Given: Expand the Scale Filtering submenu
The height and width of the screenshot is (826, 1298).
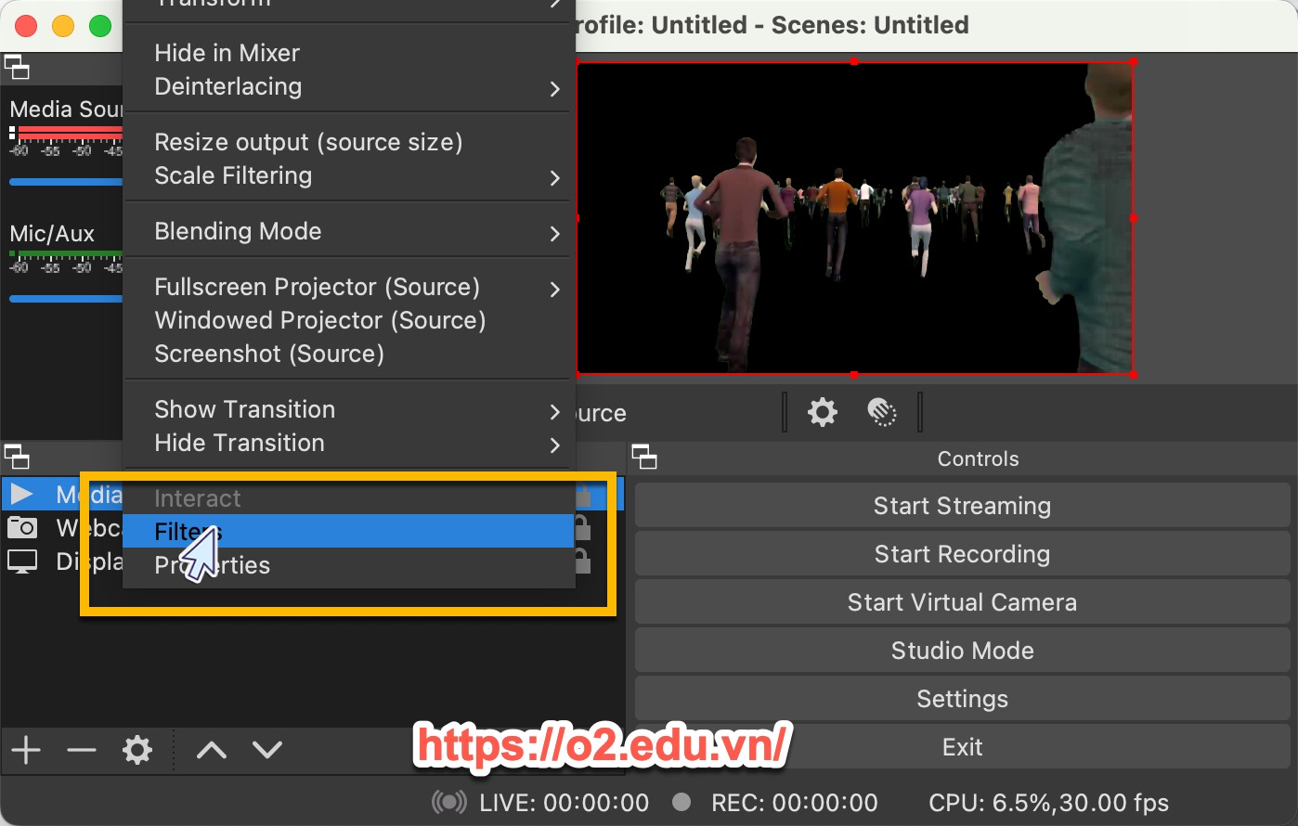Looking at the screenshot, I should point(349,175).
